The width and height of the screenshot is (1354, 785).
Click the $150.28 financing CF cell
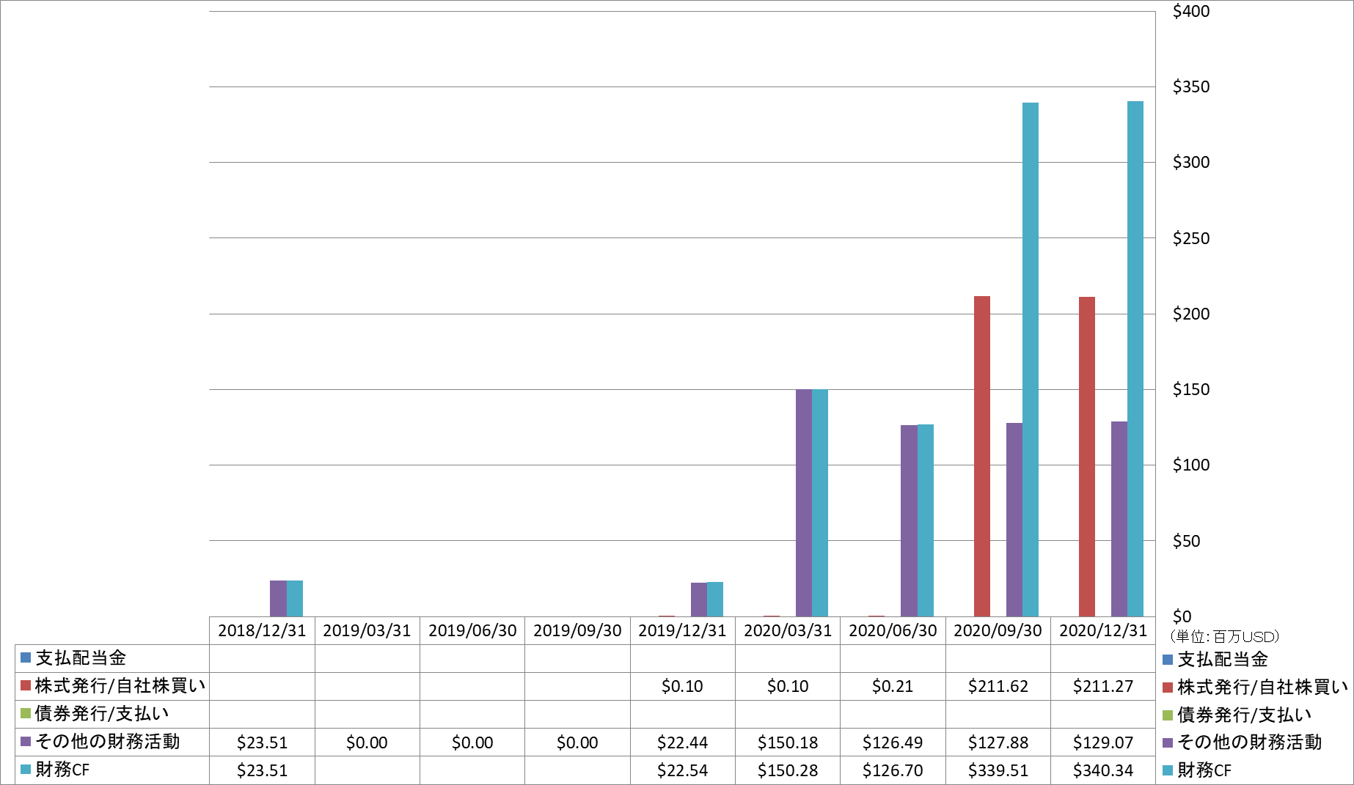[x=788, y=770]
